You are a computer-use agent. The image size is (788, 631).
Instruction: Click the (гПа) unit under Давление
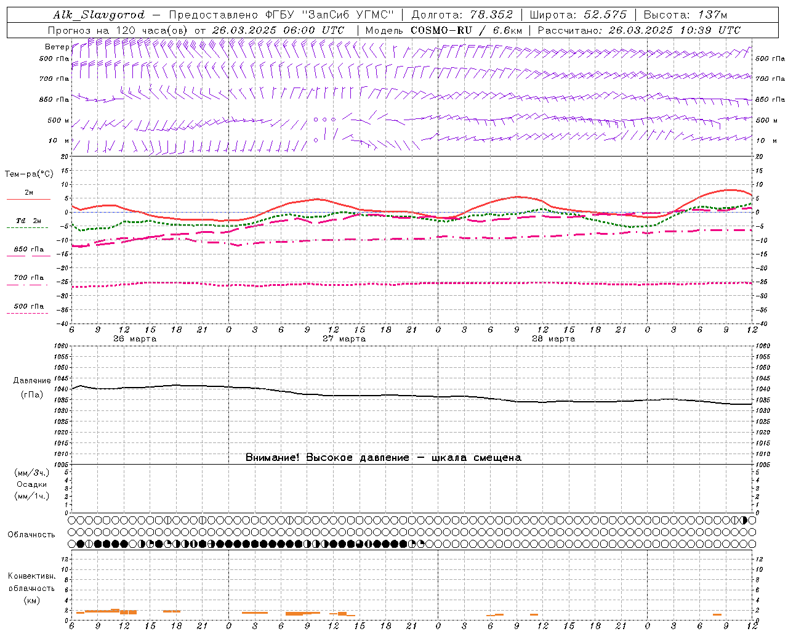tap(32, 395)
